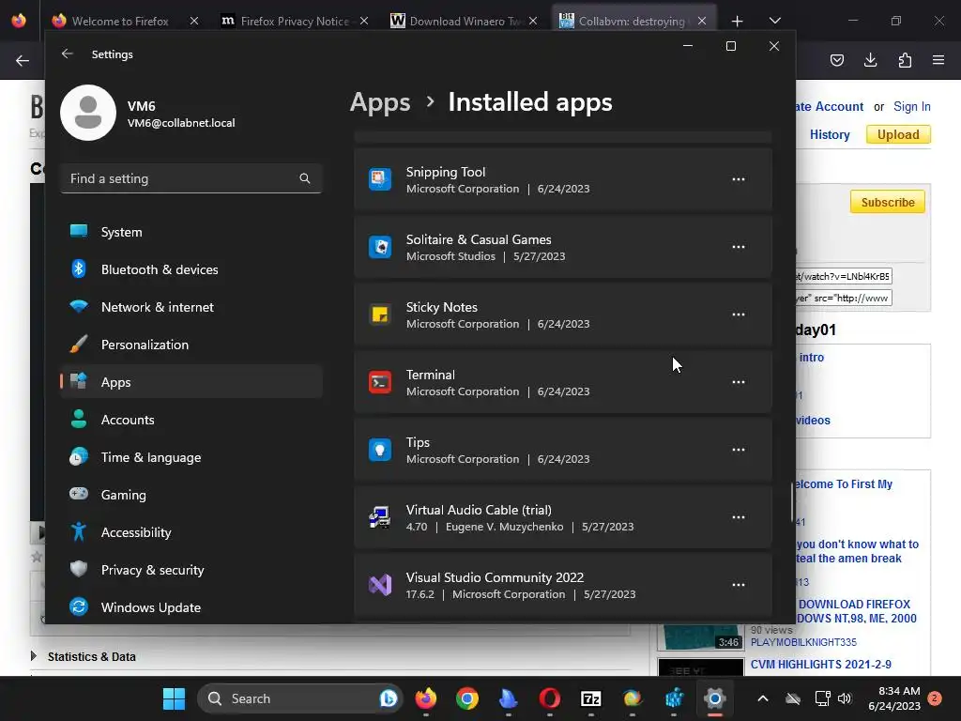Open the clock and date flyout
Viewport: 961px width, 721px height.
pyautogui.click(x=894, y=698)
